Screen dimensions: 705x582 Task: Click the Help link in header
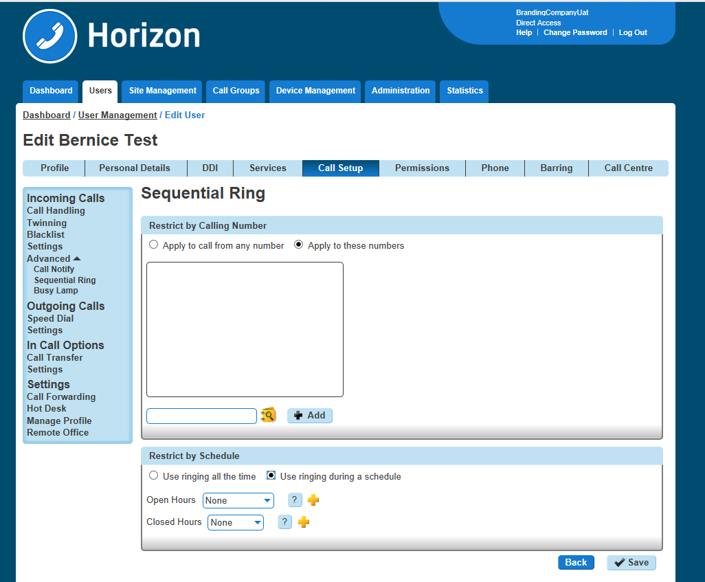pos(524,32)
